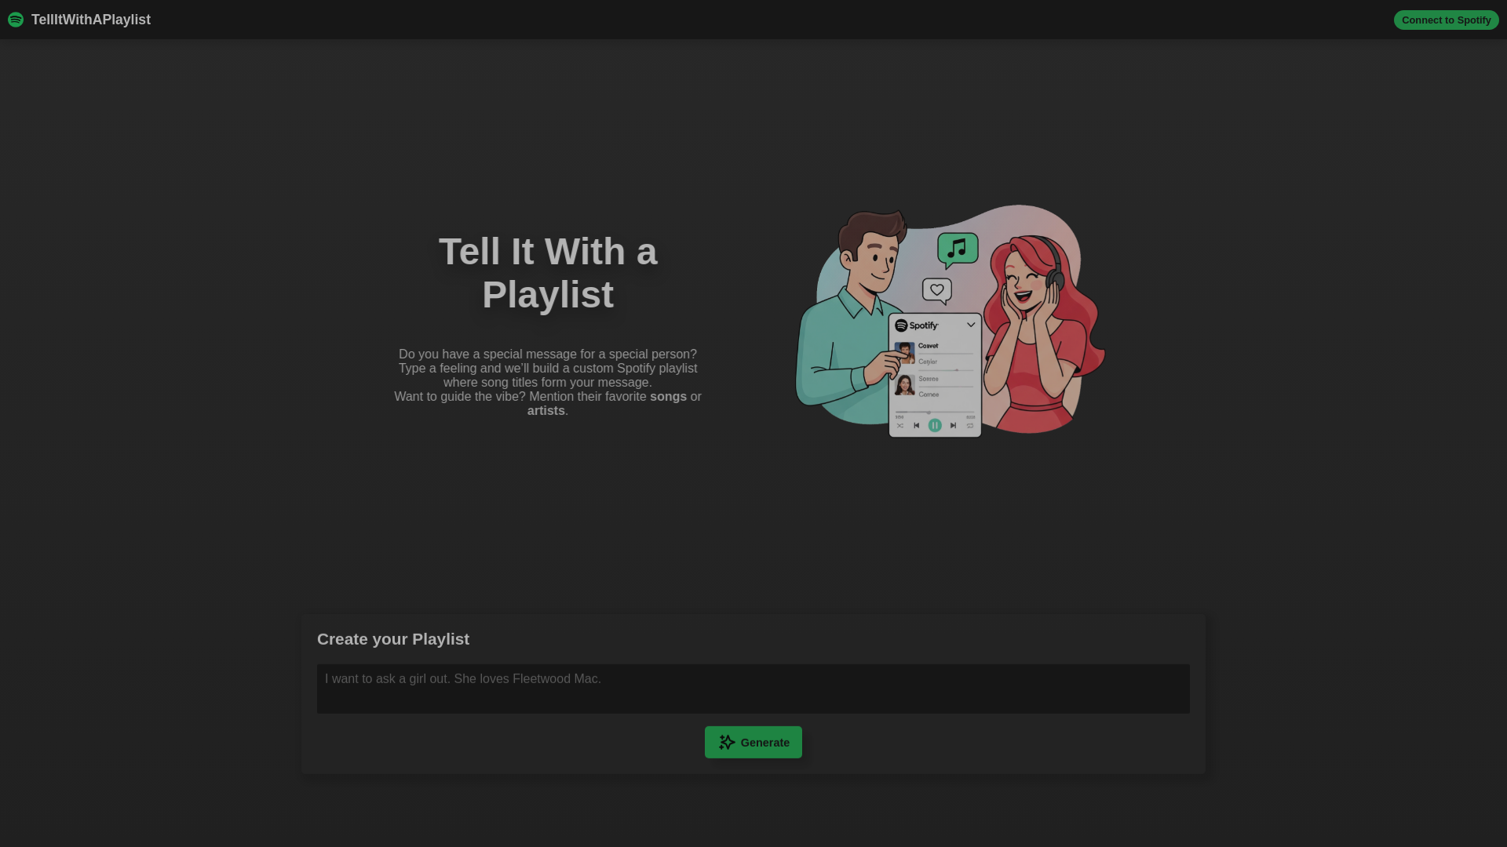Screen dimensions: 1507x847
Task: Click the bold word 'songs' in description
Action: point(668,397)
